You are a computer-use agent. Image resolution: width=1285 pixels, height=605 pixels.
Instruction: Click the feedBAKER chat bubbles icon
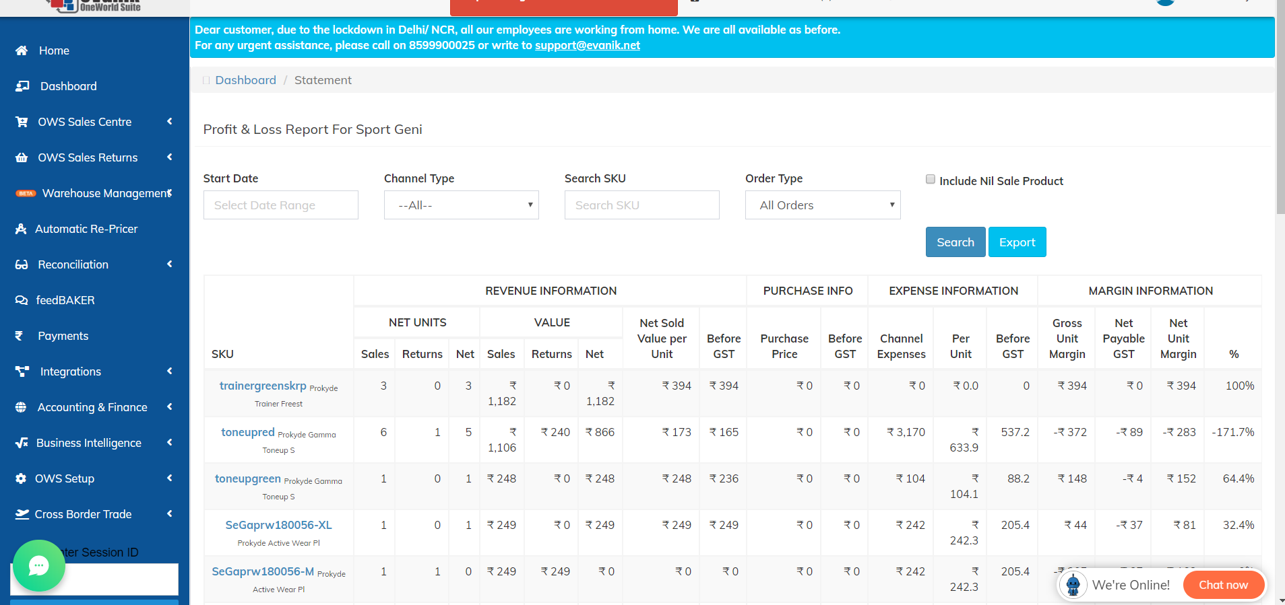[x=22, y=300]
